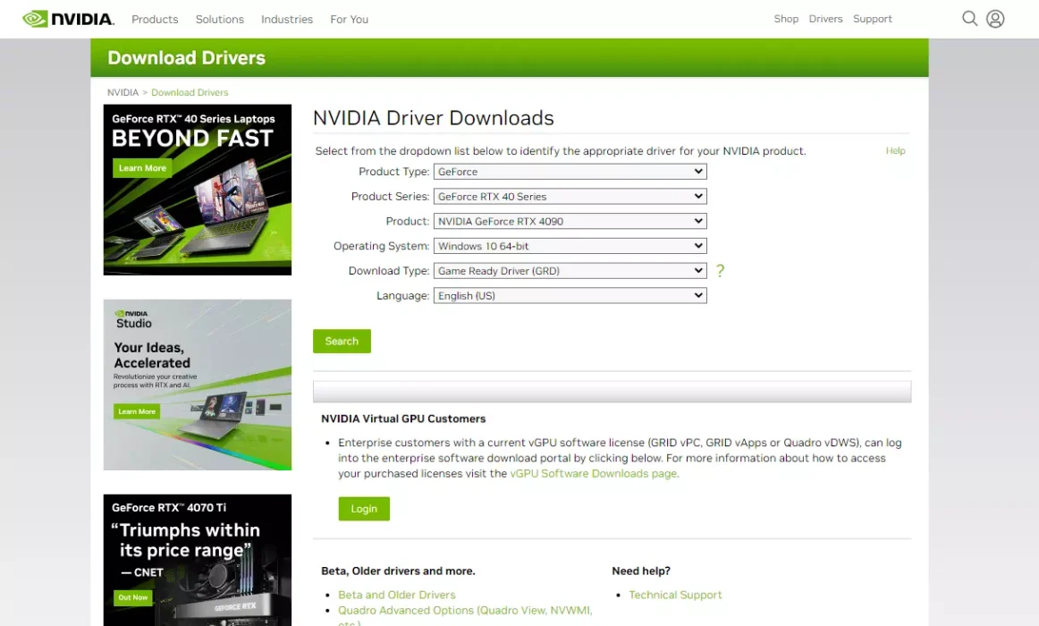The width and height of the screenshot is (1039, 626).
Task: Click the Download Drivers breadcrumb link
Action: click(190, 93)
